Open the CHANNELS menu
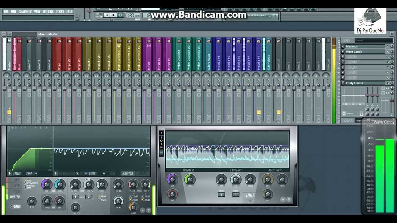 pyautogui.click(x=25, y=11)
